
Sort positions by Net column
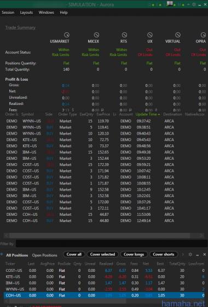point(146,264)
